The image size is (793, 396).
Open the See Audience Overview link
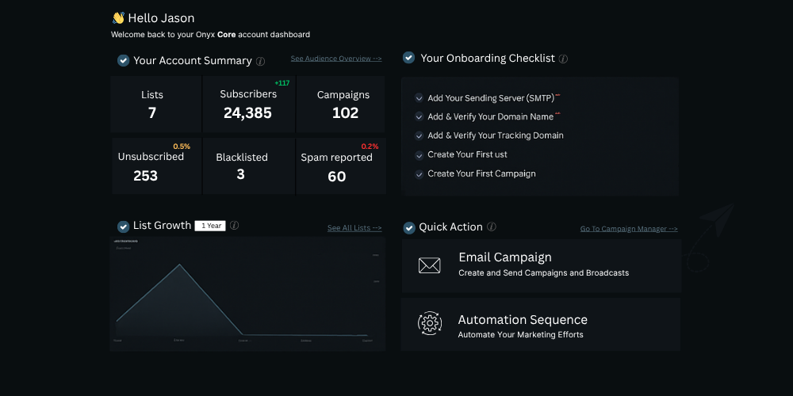[335, 59]
